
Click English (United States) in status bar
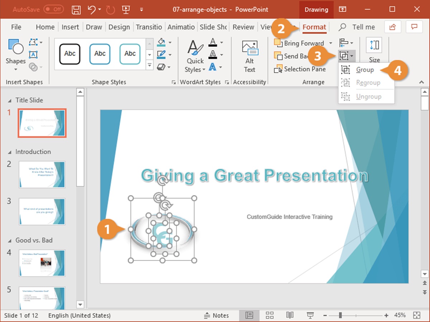79,315
